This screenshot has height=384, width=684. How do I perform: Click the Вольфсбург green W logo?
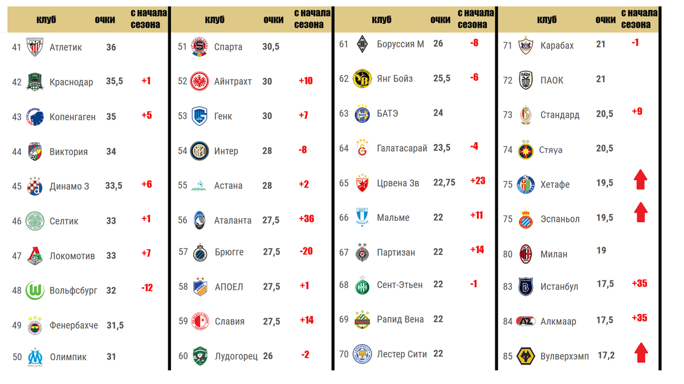(x=35, y=291)
